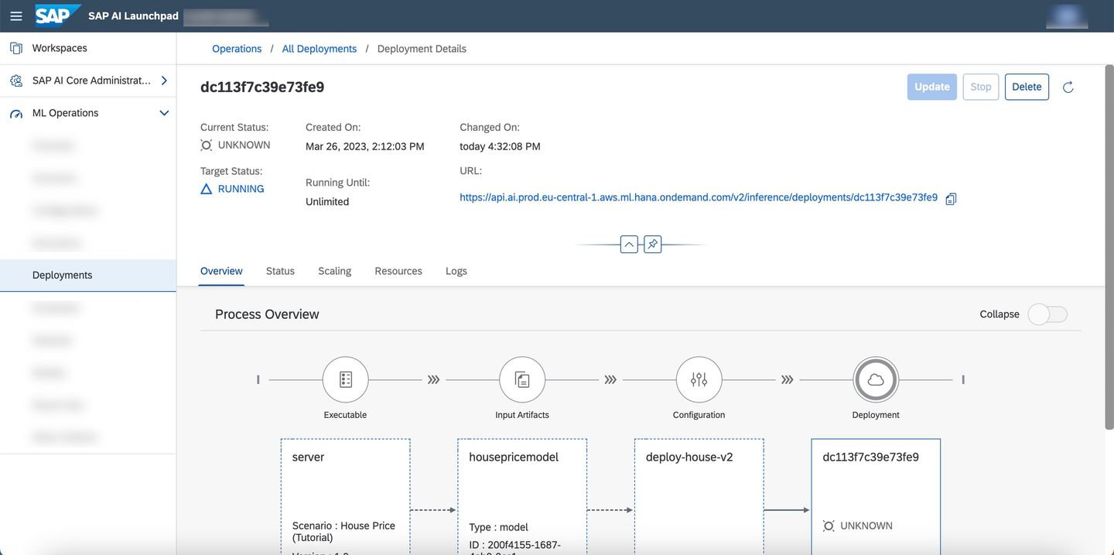This screenshot has width=1114, height=555.
Task: Click the SAP AI Core Administration icon
Action: tap(16, 81)
